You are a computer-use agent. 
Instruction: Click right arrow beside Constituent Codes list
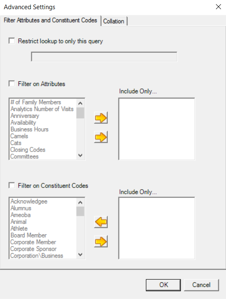tap(101, 241)
